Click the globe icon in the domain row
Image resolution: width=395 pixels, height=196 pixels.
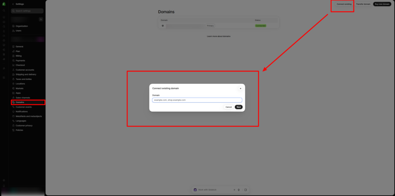click(163, 26)
